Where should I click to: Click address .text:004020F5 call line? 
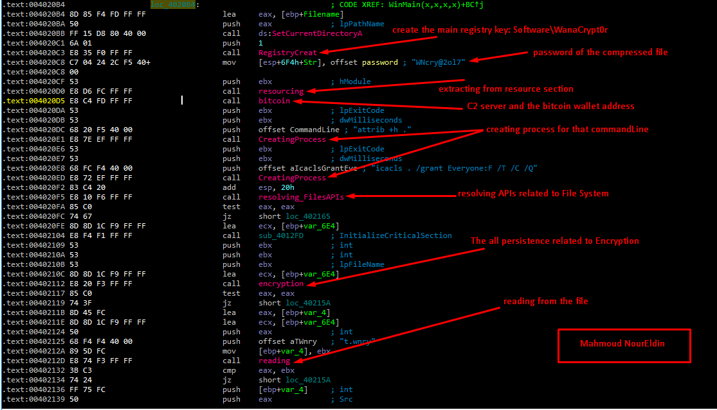(x=34, y=197)
